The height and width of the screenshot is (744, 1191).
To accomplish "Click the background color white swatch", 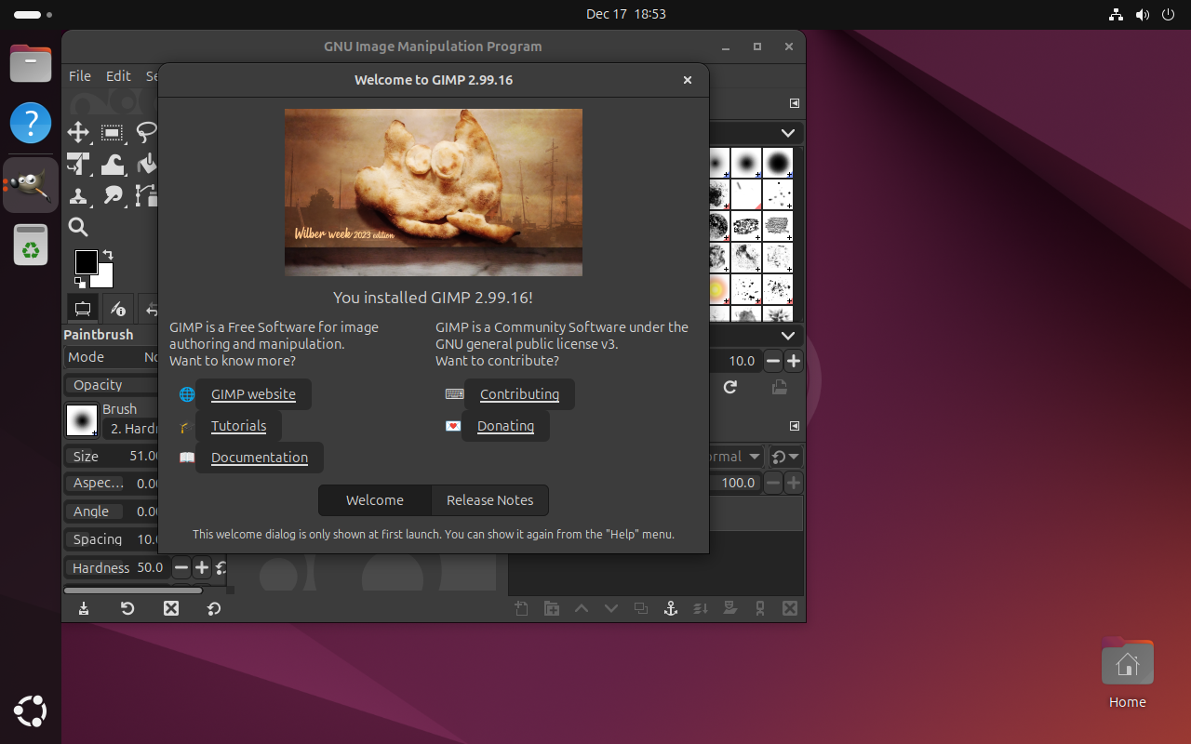I will click(104, 278).
